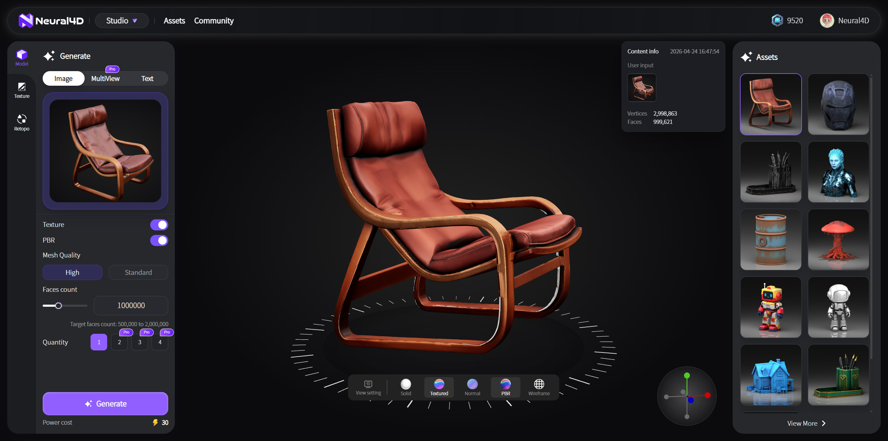Select the red mushroom asset thumbnail
This screenshot has height=441, width=888.
coord(838,239)
